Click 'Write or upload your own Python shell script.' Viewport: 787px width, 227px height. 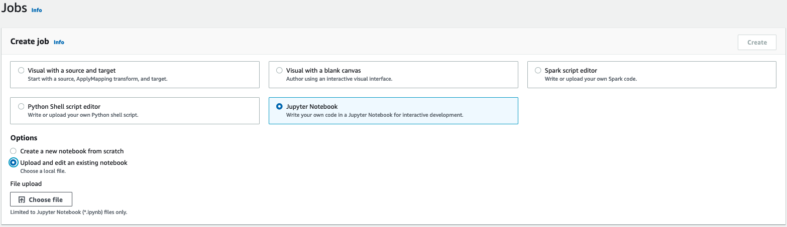pyautogui.click(x=83, y=115)
